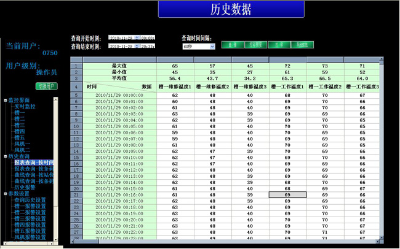Open 槽五报警设置 alarm settings
This screenshot has width=400, height=249.
click(30, 231)
